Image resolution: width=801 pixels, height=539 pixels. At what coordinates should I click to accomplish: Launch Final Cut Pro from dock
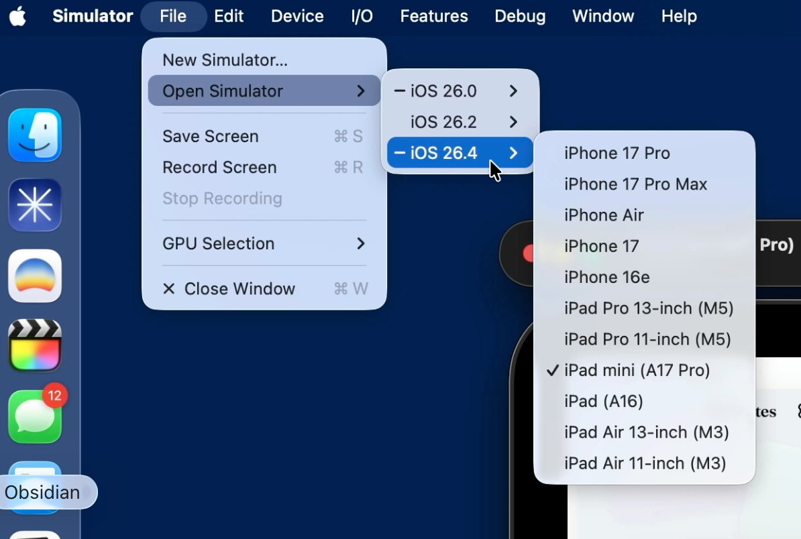coord(35,346)
